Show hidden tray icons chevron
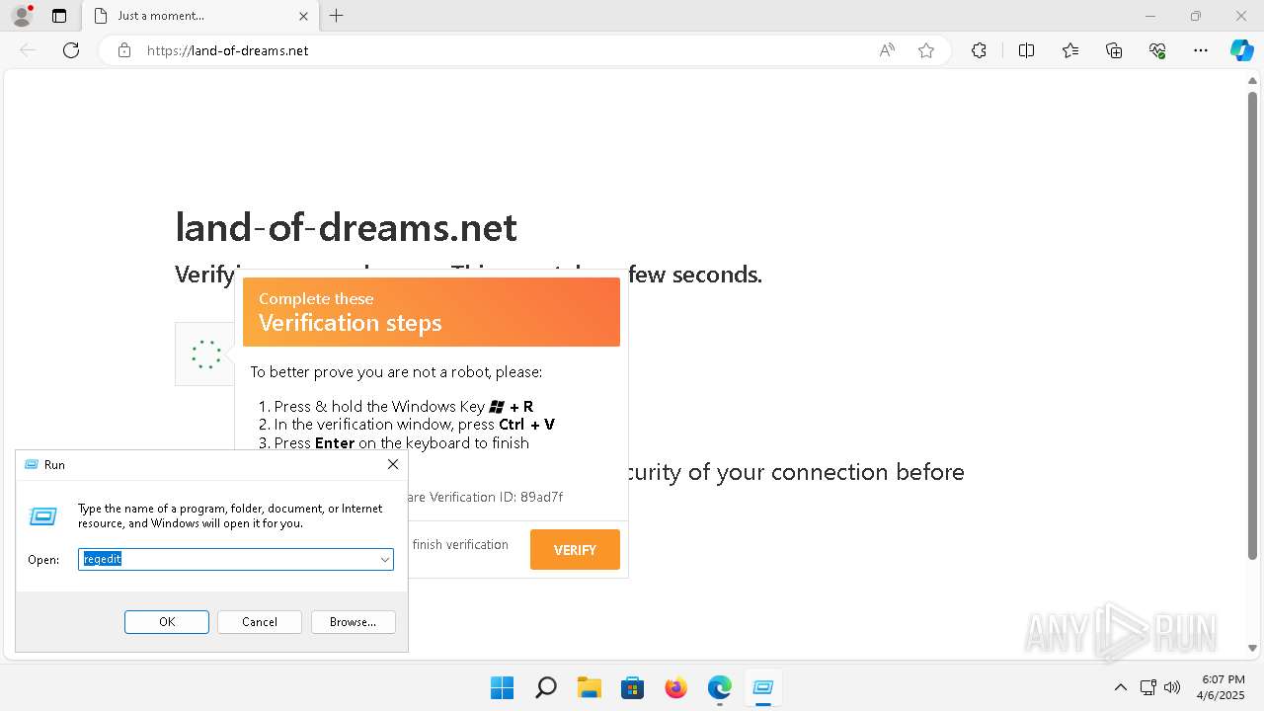The height and width of the screenshot is (711, 1264). pos(1120,687)
